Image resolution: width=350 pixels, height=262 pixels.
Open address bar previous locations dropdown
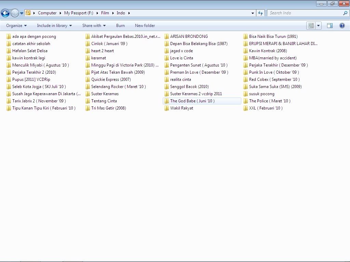[x=253, y=13]
